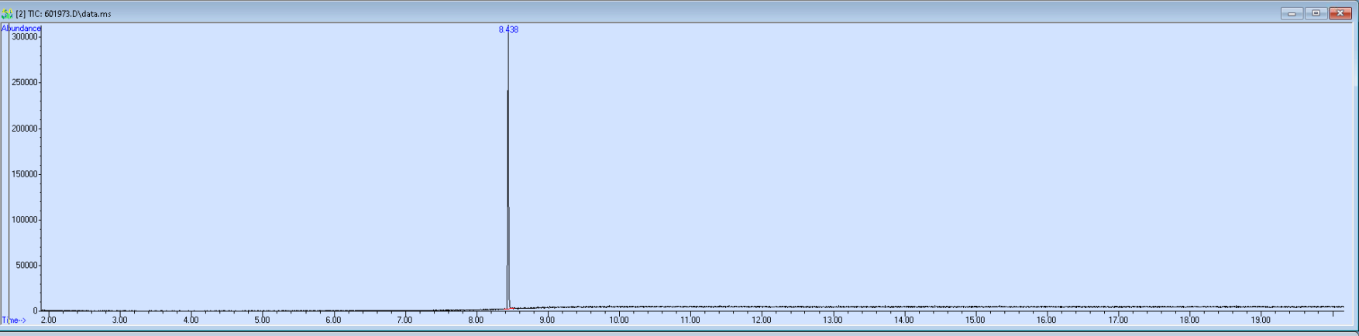Click the red baseline marker under the peak
The width and height of the screenshot is (1359, 336).
pyautogui.click(x=509, y=308)
